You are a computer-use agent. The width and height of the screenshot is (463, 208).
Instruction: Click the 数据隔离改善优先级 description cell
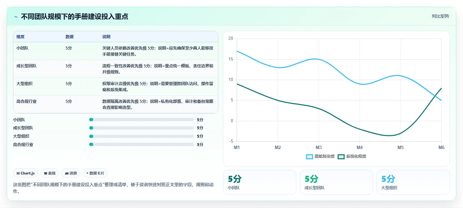[158, 104]
